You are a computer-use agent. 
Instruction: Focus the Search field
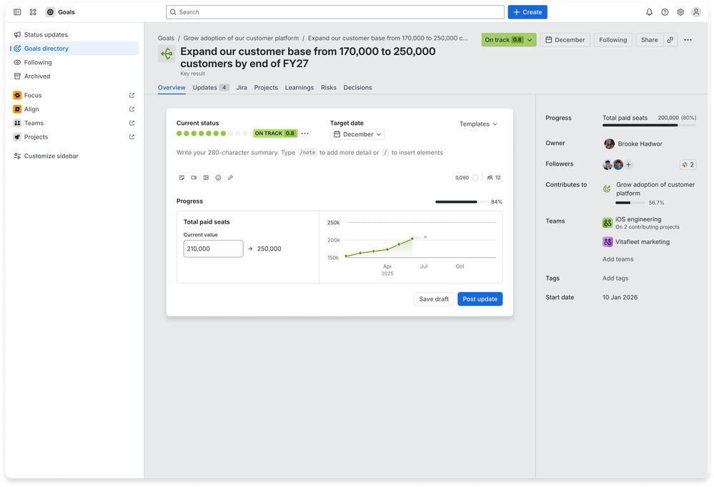(335, 12)
